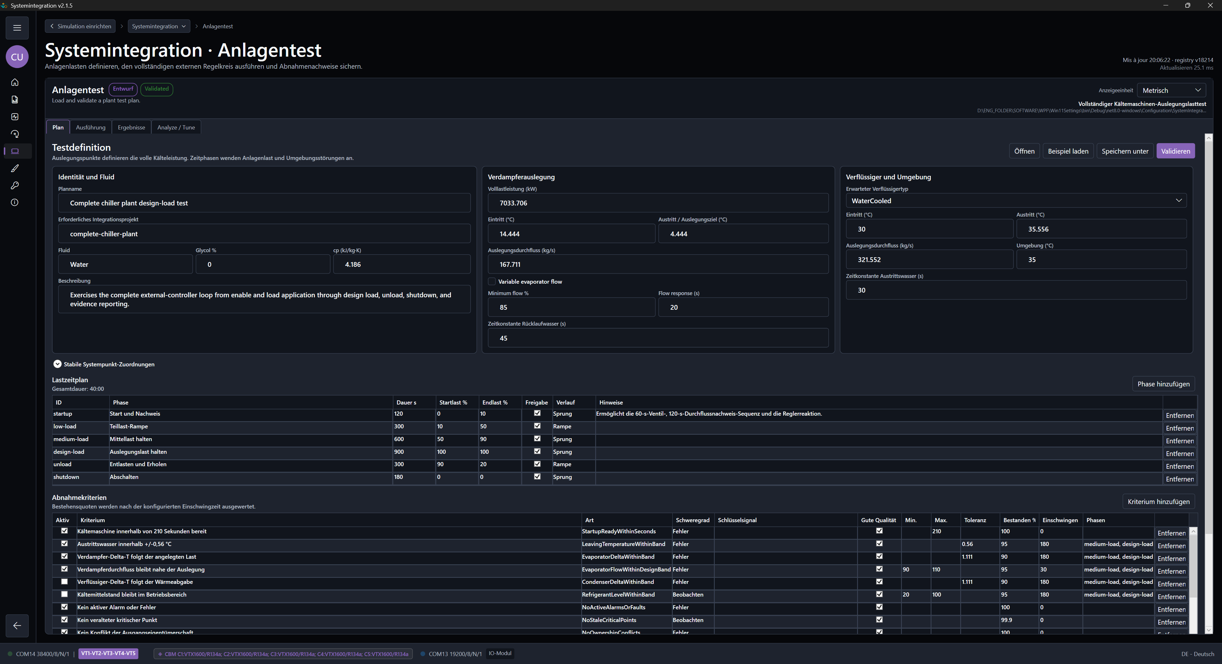Viewport: 1222px width, 664px height.
Task: Collapse Stabile Systempunkt-Zuordnungen expander
Action: 57,364
